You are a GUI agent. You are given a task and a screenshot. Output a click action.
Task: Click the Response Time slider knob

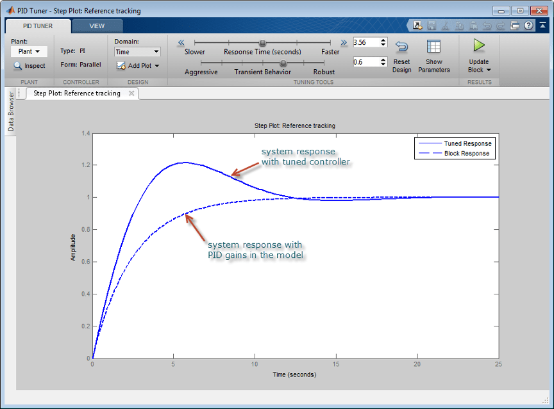click(262, 43)
